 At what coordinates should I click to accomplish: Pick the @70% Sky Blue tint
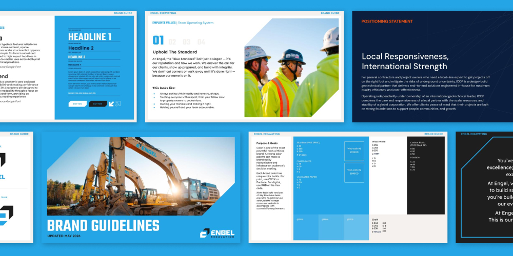tap(357, 227)
